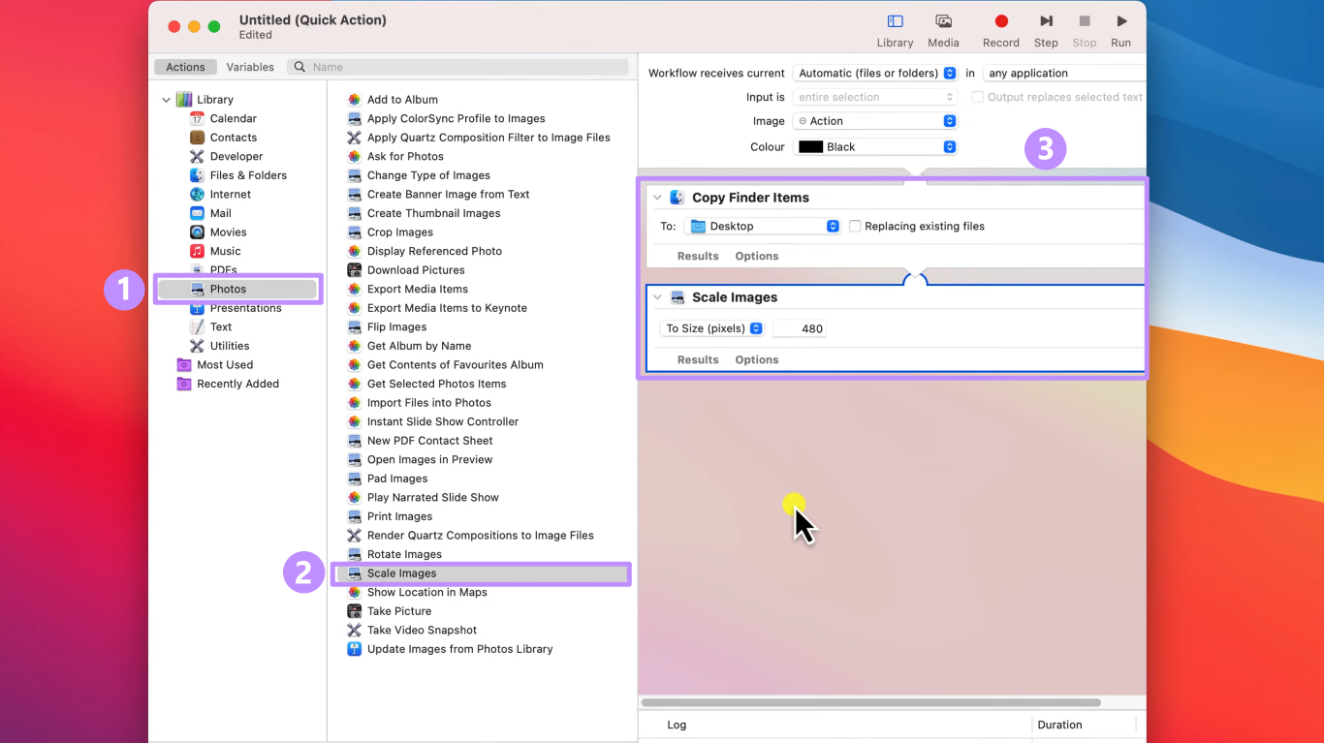Open Recently Added smart group

[x=237, y=384]
